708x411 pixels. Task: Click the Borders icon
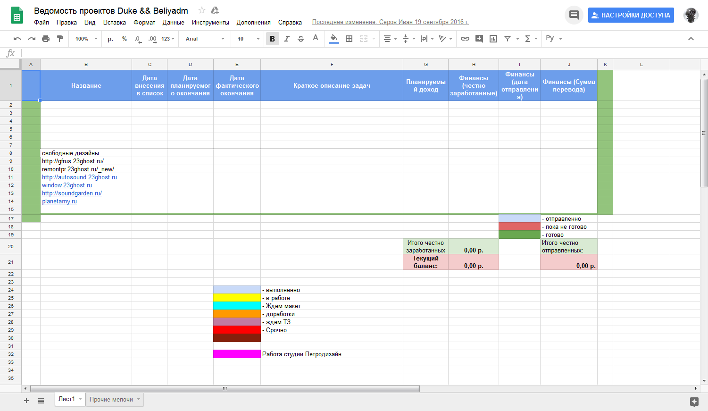pyautogui.click(x=349, y=39)
